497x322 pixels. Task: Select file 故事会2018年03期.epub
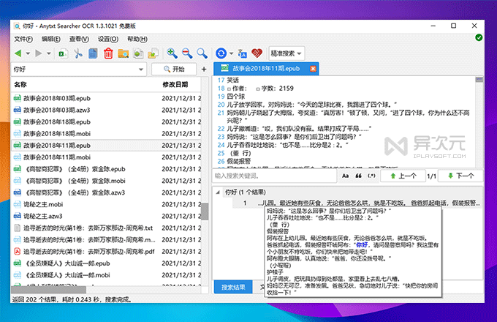coord(106,98)
